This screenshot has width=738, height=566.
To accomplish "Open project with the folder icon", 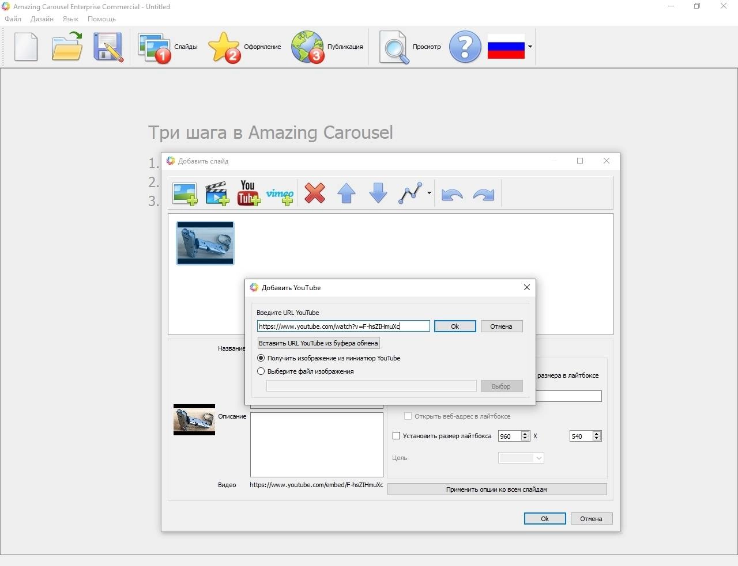I will click(67, 47).
